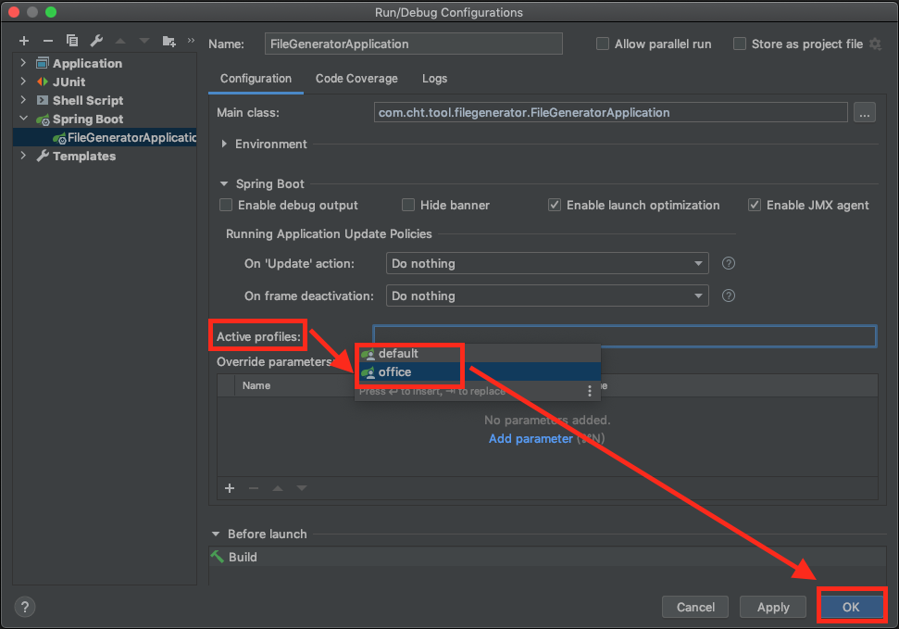Image resolution: width=899 pixels, height=629 pixels.
Task: Click the OK button
Action: tap(851, 606)
